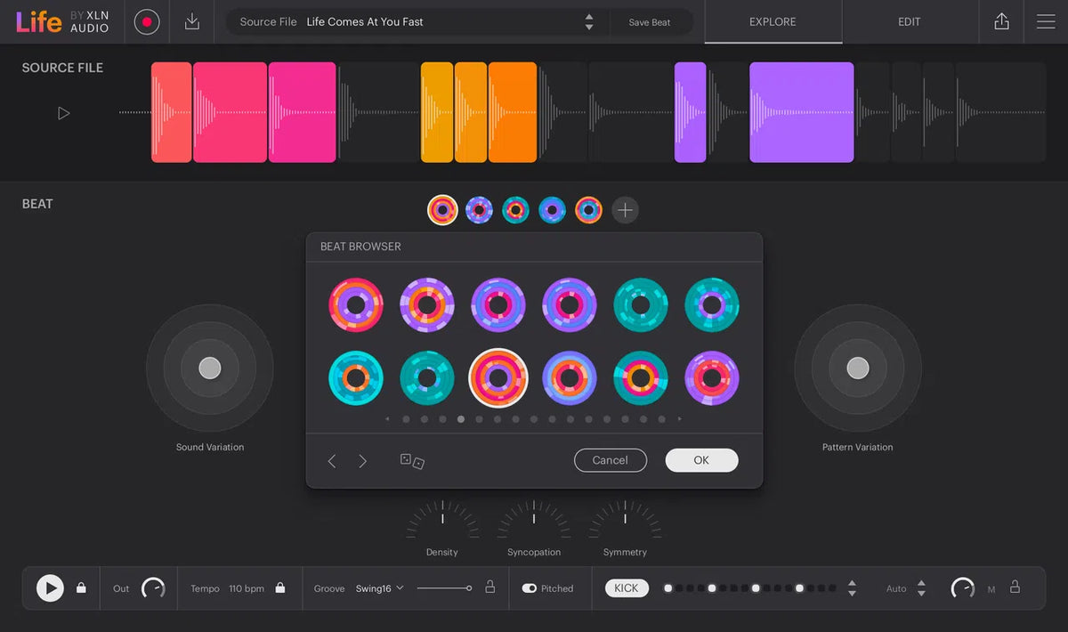The width and height of the screenshot is (1068, 632).
Task: Turn the Sound Variation knob
Action: pos(209,369)
